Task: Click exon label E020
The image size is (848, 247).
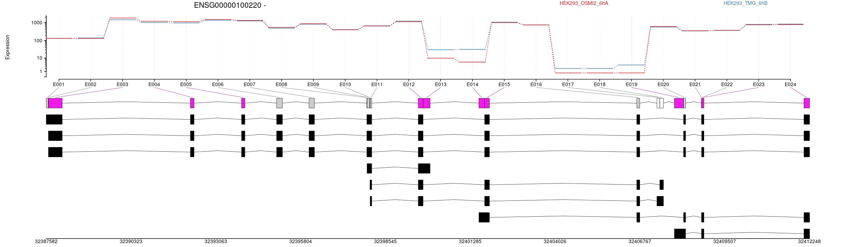Action: 663,84
